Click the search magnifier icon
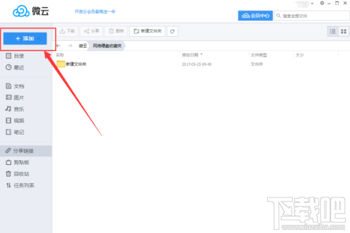 (278, 15)
